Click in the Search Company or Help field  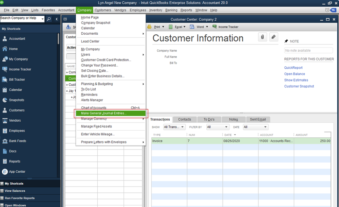pyautogui.click(x=20, y=18)
